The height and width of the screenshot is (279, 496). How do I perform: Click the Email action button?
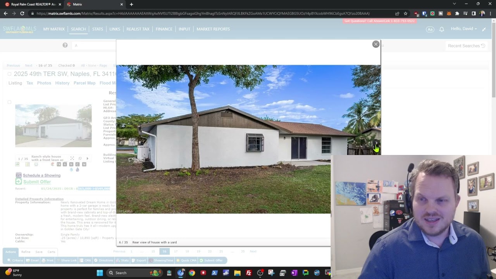32,260
